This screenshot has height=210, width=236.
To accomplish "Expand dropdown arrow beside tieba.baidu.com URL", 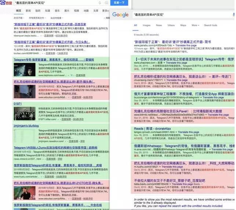I will tap(170, 184).
